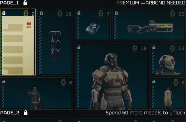Click the medal icon on the cape card

pos(176,83)
